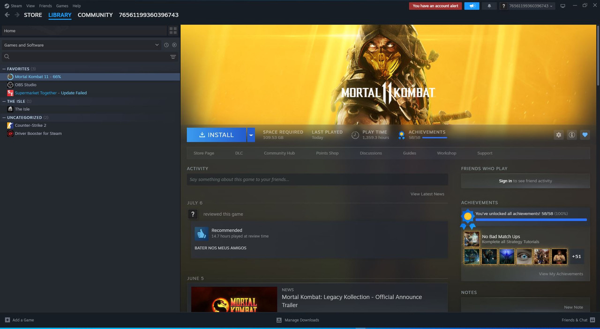Open the +51 more achievements tile
The width and height of the screenshot is (600, 329).
point(577,256)
